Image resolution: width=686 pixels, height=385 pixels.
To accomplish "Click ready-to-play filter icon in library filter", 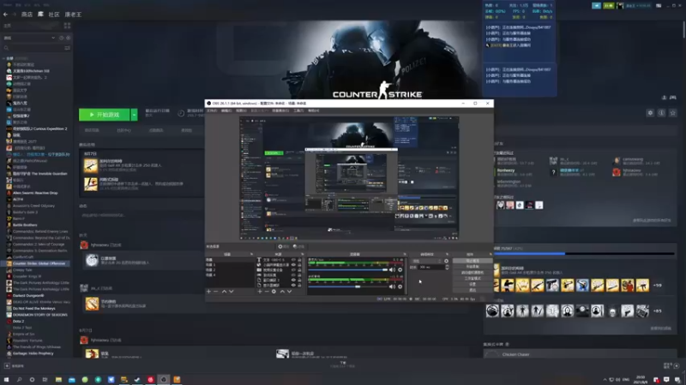I will pyautogui.click(x=68, y=38).
